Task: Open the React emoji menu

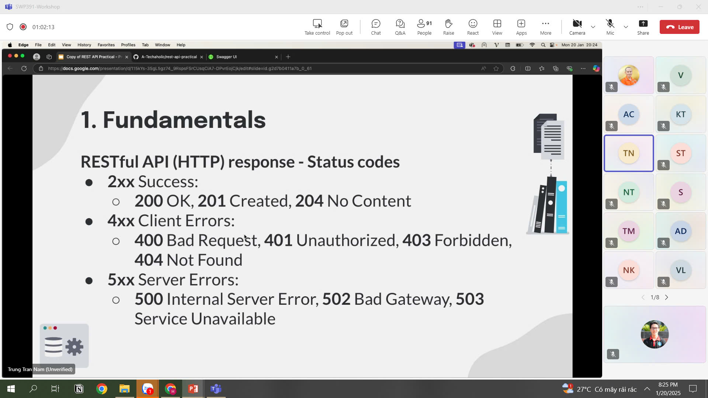Action: click(473, 27)
